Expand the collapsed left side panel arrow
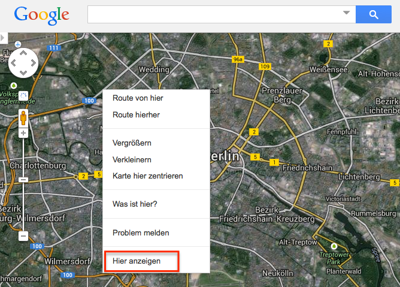Screen dimensions: 400x287 3,38
